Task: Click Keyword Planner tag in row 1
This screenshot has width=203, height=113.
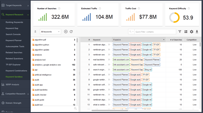Action: point(121,45)
